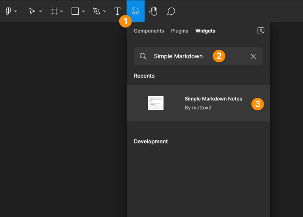Click into the Simple Markdown search field
The width and height of the screenshot is (303, 217).
tap(198, 56)
